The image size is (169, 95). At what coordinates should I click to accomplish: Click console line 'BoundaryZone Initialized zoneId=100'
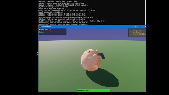(65, 17)
